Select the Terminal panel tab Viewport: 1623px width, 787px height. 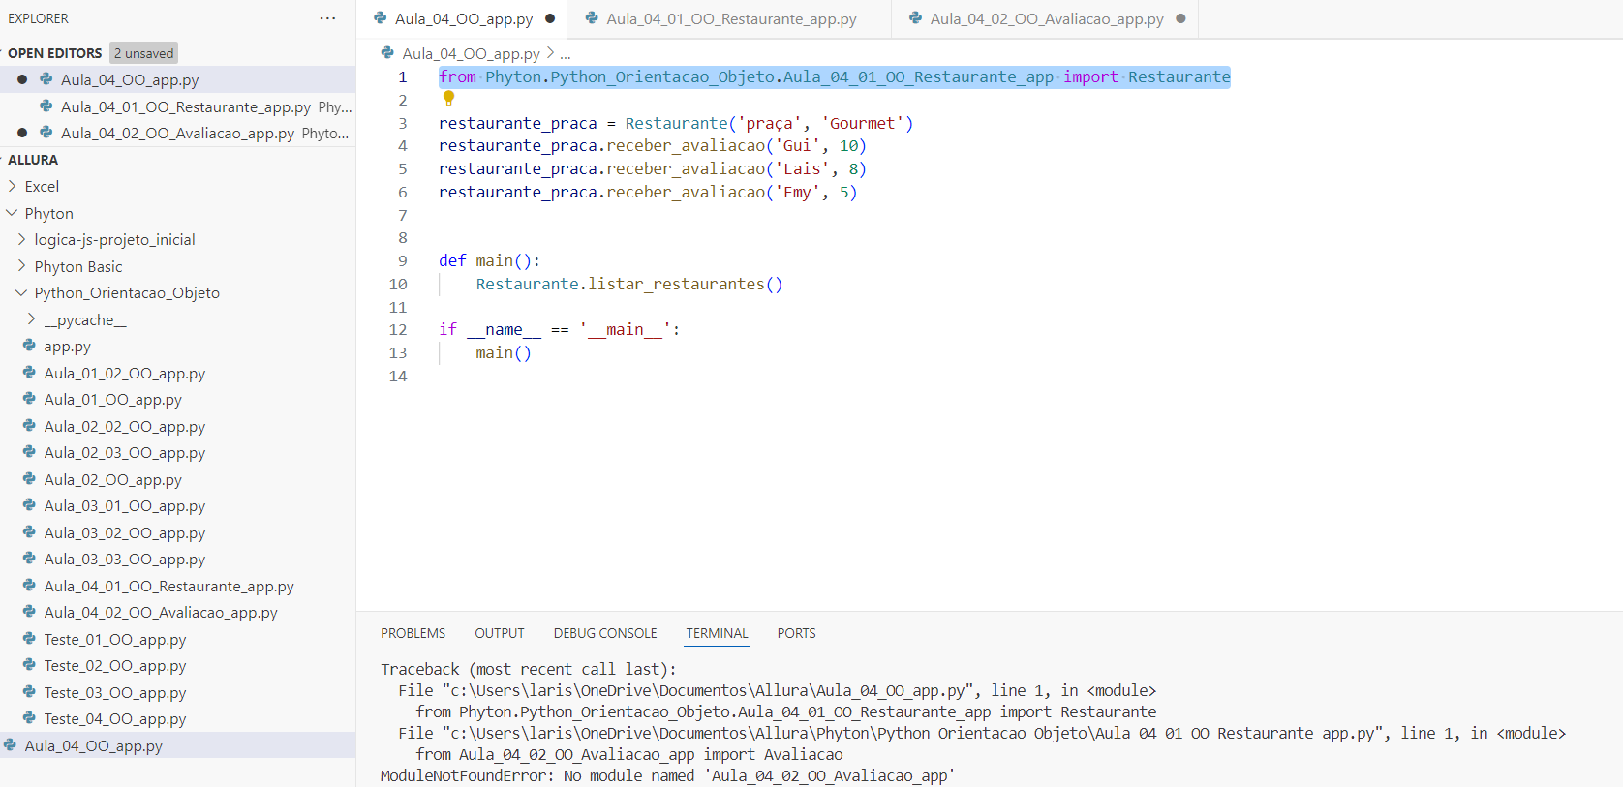coord(718,633)
